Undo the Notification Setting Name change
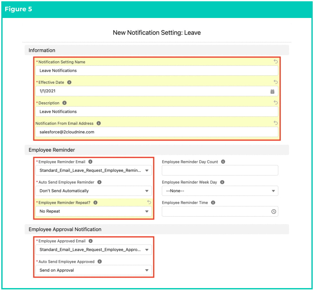 pyautogui.click(x=275, y=62)
